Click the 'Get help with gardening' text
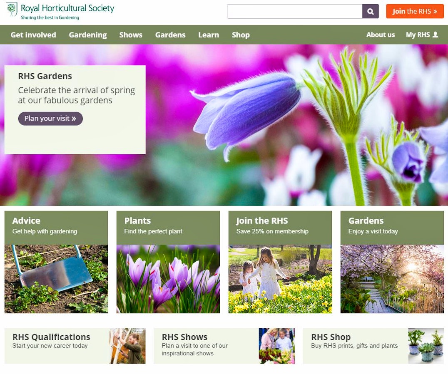The height and width of the screenshot is (374, 448). pyautogui.click(x=45, y=232)
